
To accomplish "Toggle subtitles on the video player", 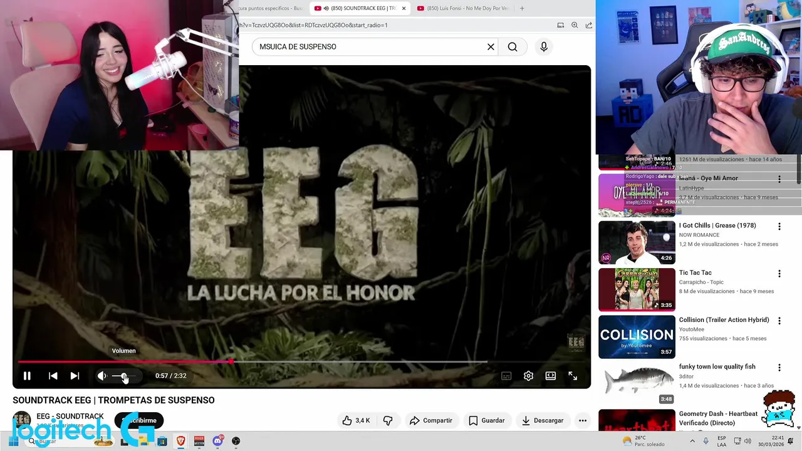I will [506, 376].
